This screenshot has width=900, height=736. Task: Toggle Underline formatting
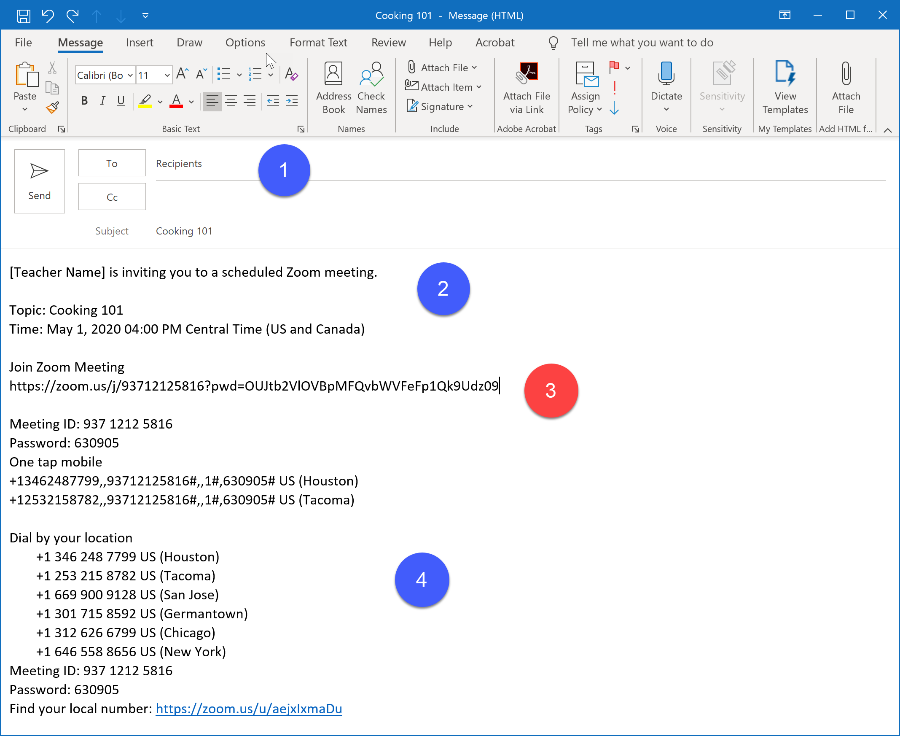click(120, 101)
